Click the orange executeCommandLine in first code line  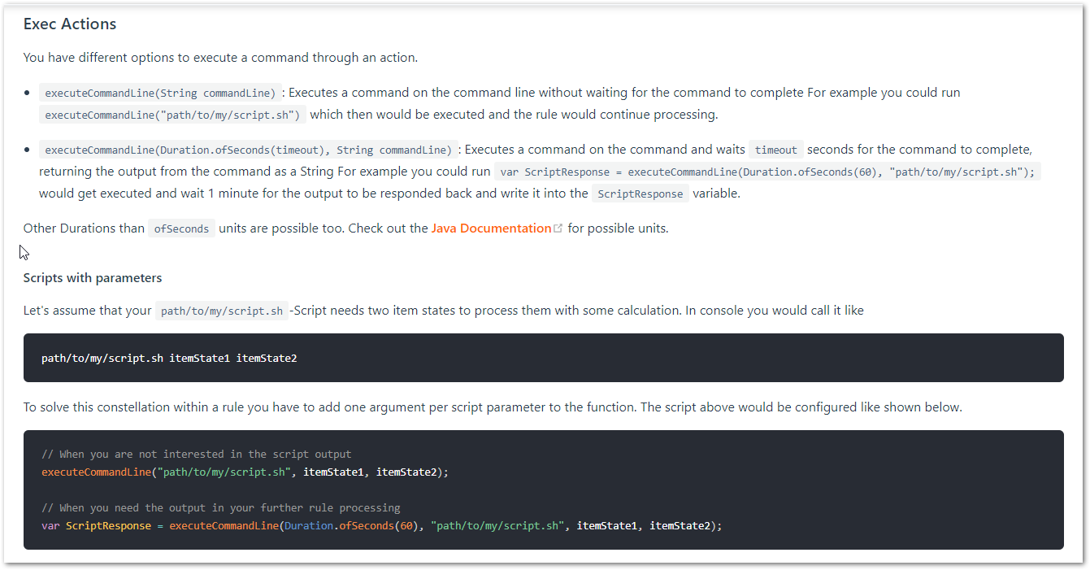coord(96,472)
